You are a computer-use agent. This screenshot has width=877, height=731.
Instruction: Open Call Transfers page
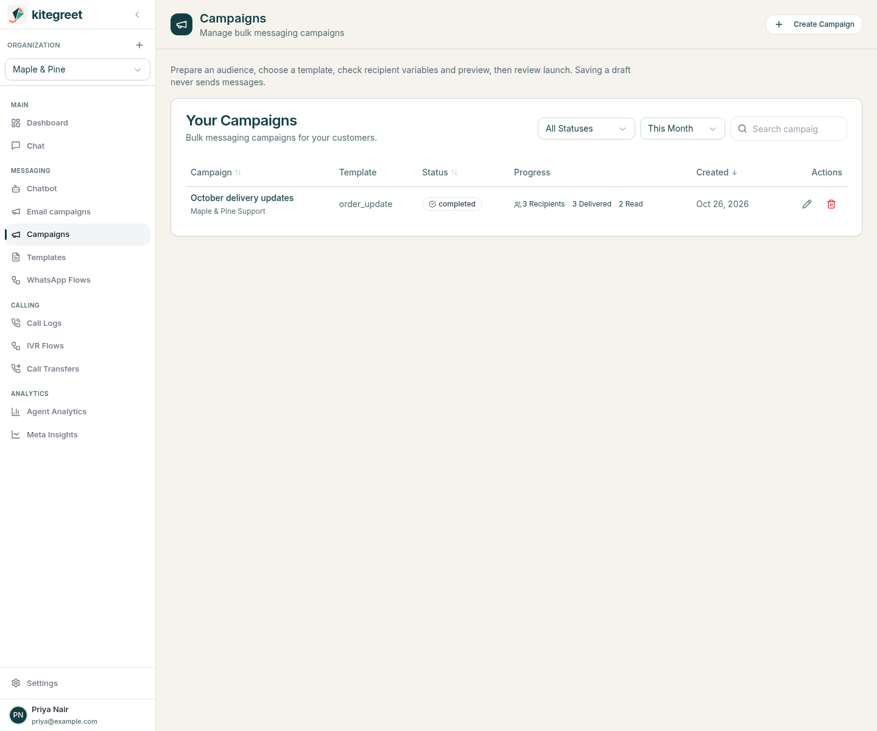pyautogui.click(x=77, y=369)
